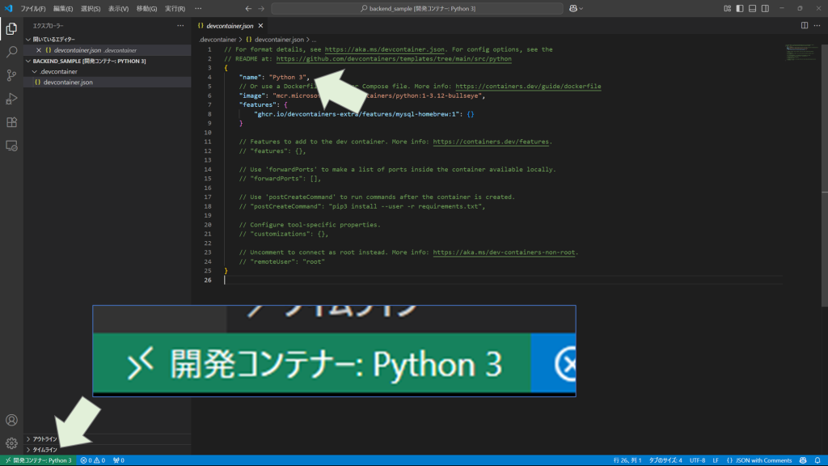The image size is (828, 466).
Task: Open the Copilot chat icon in title bar
Action: (573, 8)
